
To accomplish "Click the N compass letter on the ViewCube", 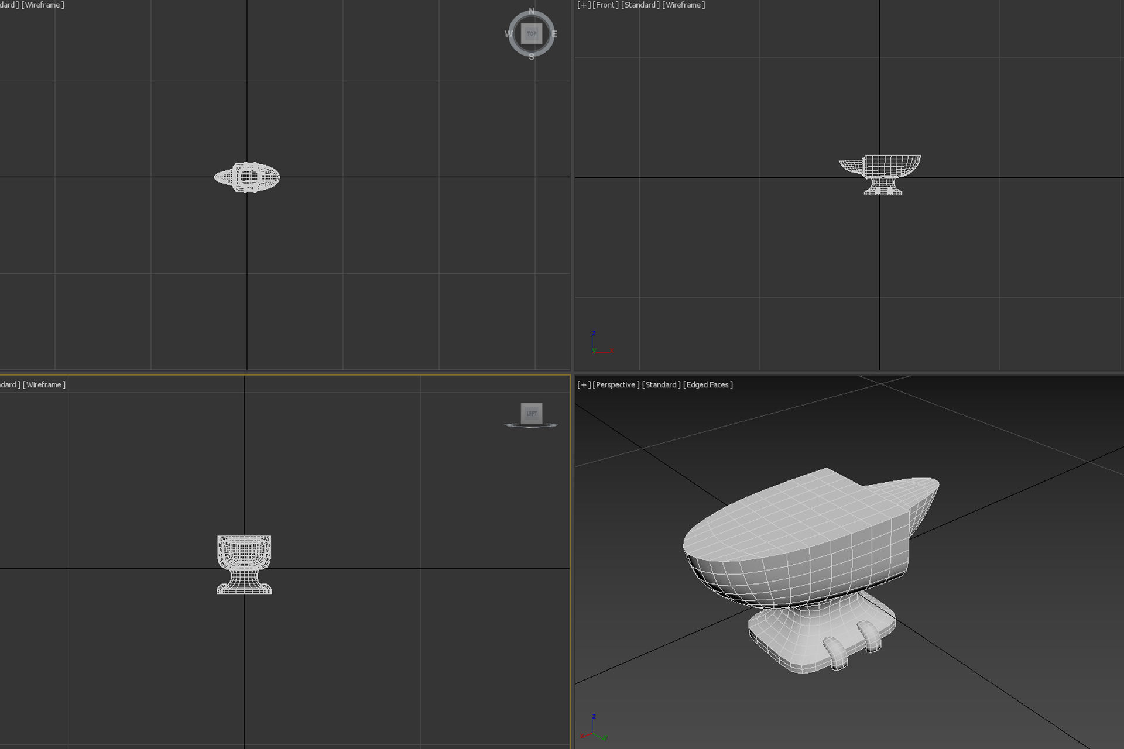I will [532, 11].
